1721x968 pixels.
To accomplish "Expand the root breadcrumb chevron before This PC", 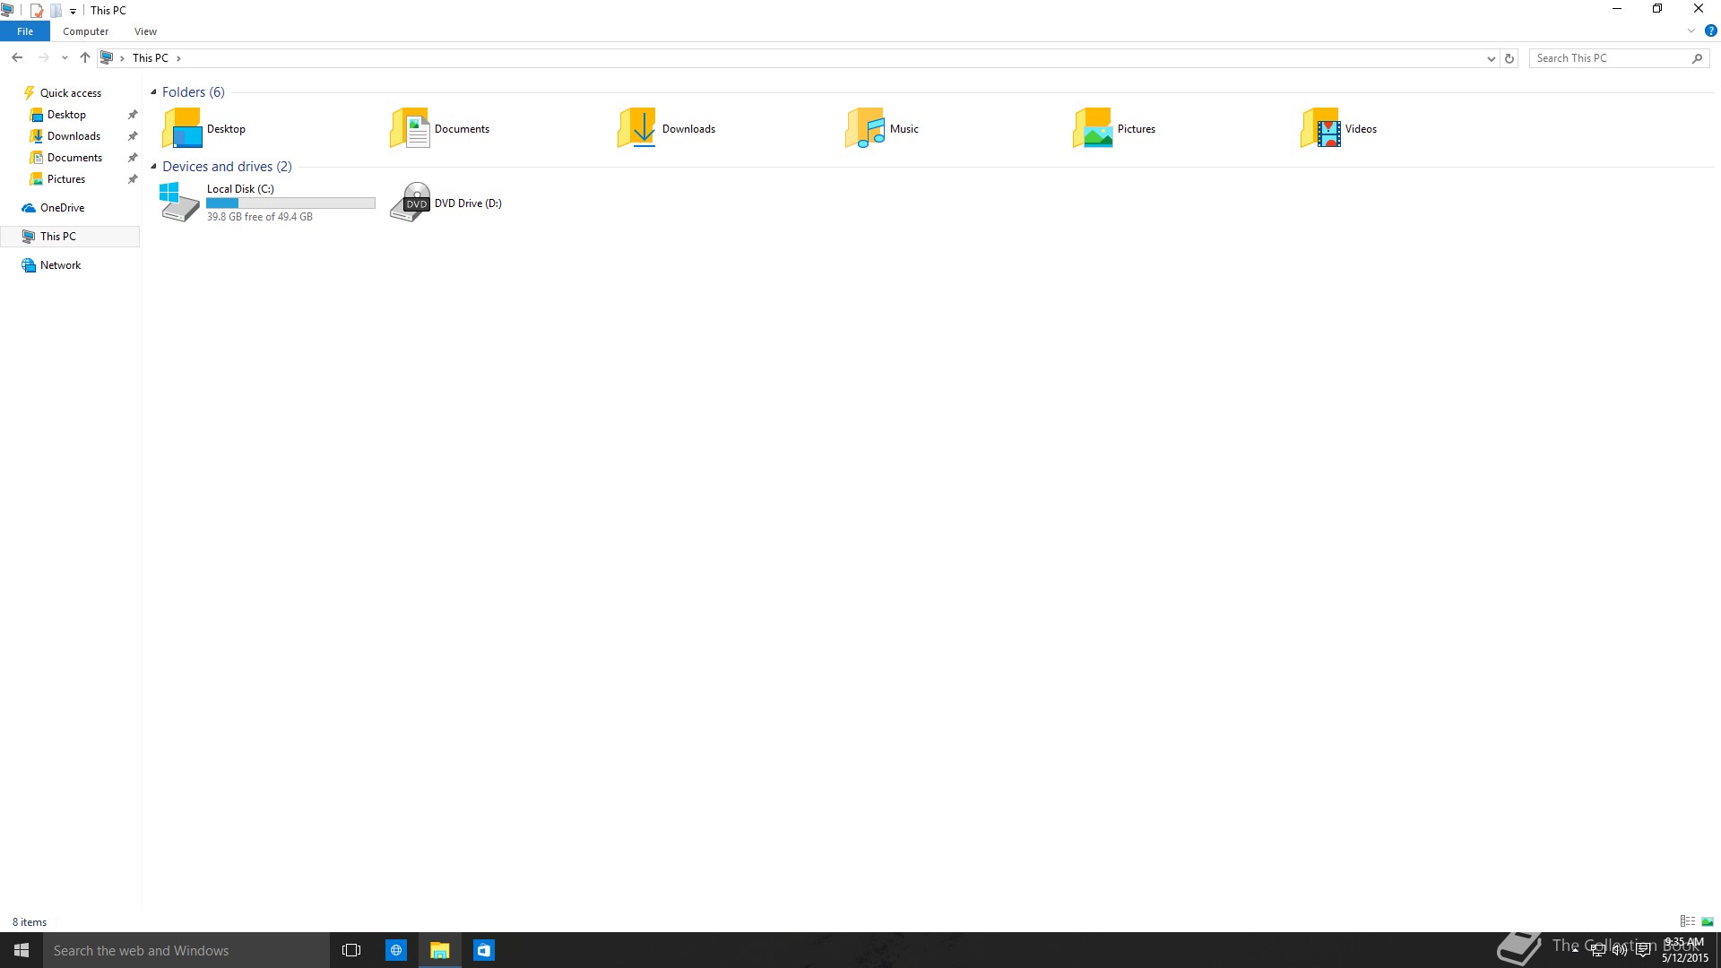I will click(x=122, y=58).
